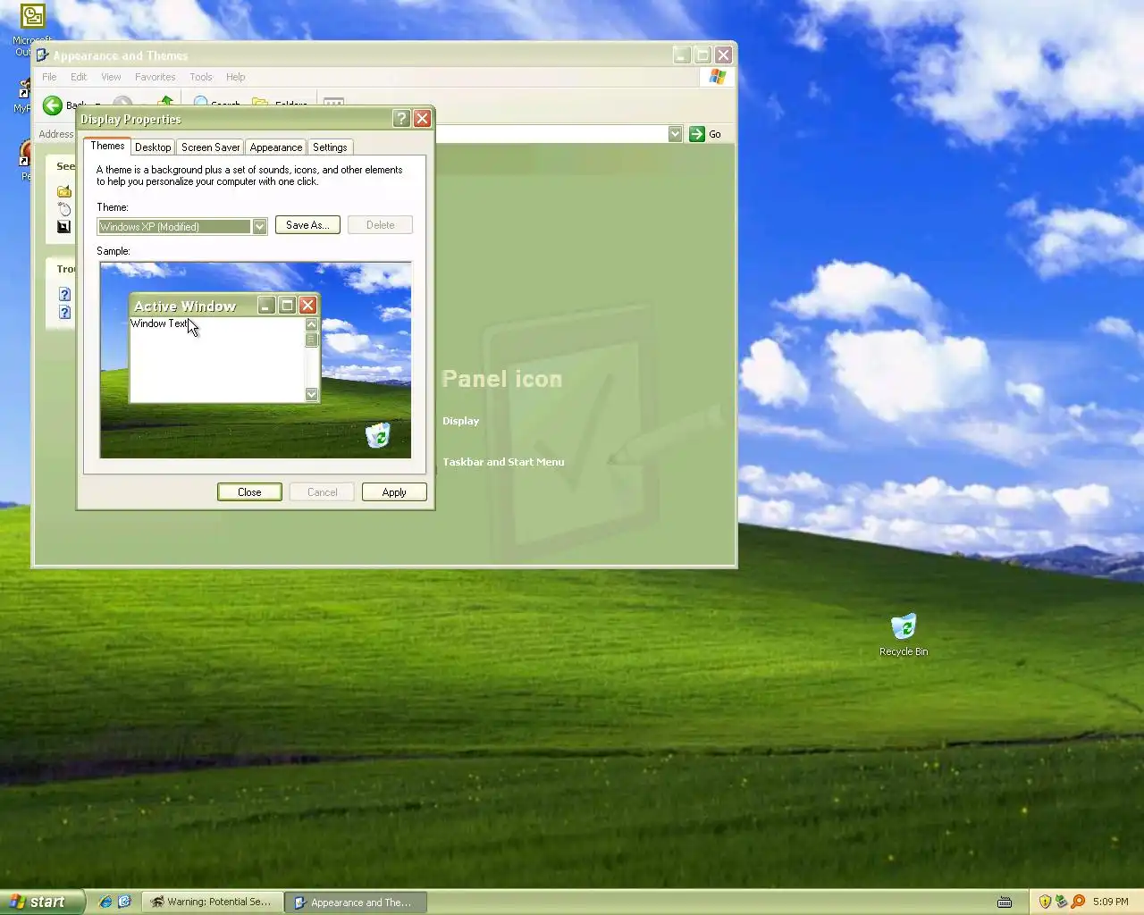Open the Appearance tab
1144x915 pixels.
276,147
